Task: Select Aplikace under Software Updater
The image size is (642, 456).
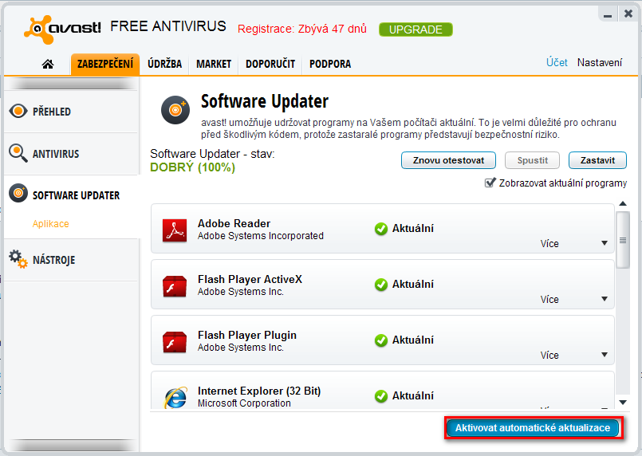Action: pos(50,224)
